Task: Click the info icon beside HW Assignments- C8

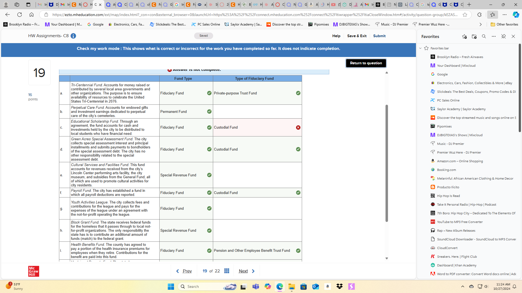Action: [x=73, y=36]
